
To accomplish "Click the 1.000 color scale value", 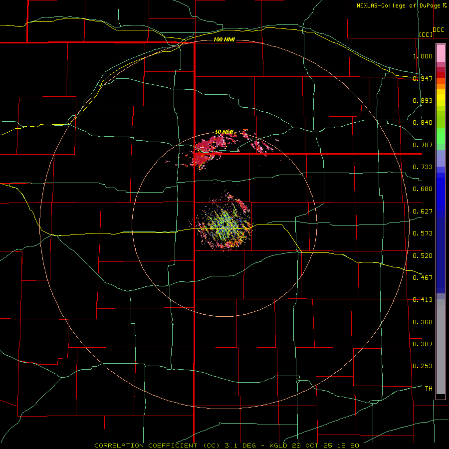I will [423, 56].
